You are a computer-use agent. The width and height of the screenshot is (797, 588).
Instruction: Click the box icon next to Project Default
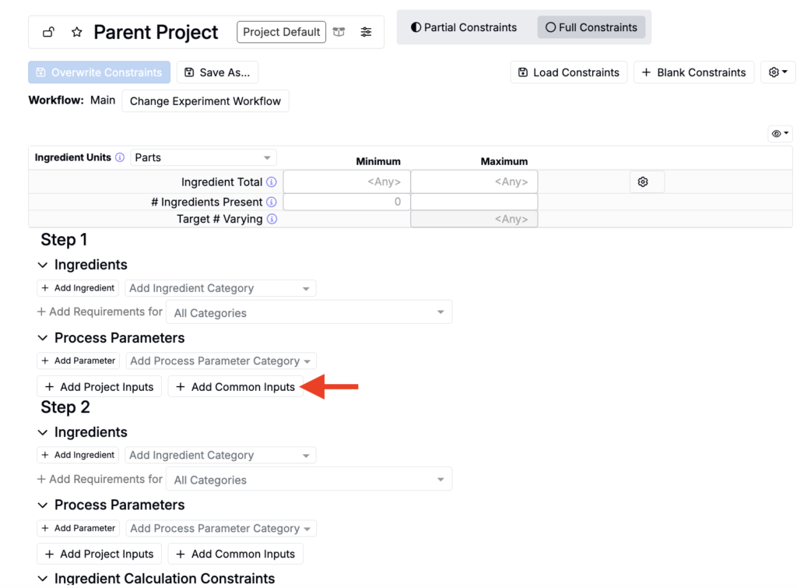point(339,32)
